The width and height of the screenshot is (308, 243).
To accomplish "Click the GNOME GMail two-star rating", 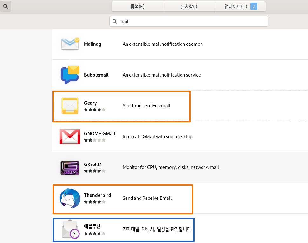I will 95,140.
